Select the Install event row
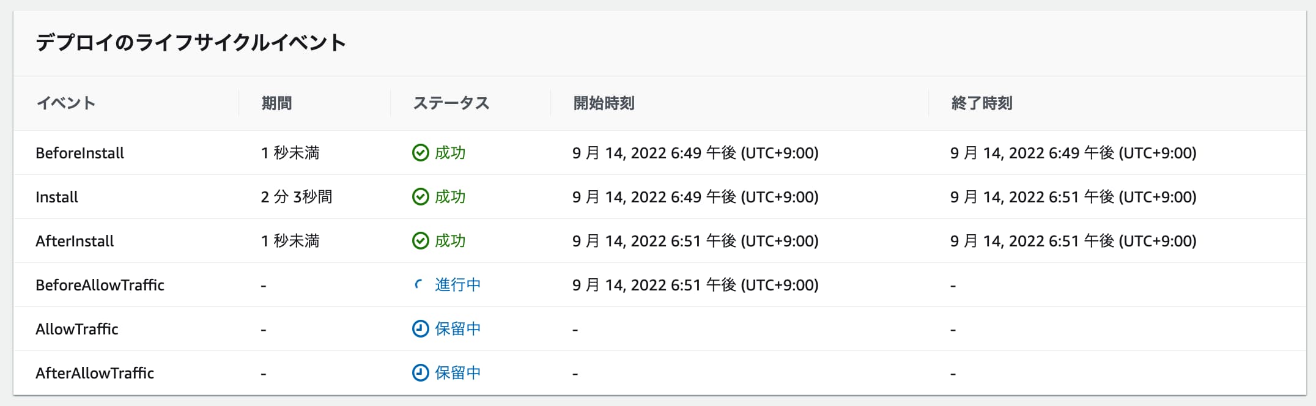The width and height of the screenshot is (1316, 406). tap(57, 197)
